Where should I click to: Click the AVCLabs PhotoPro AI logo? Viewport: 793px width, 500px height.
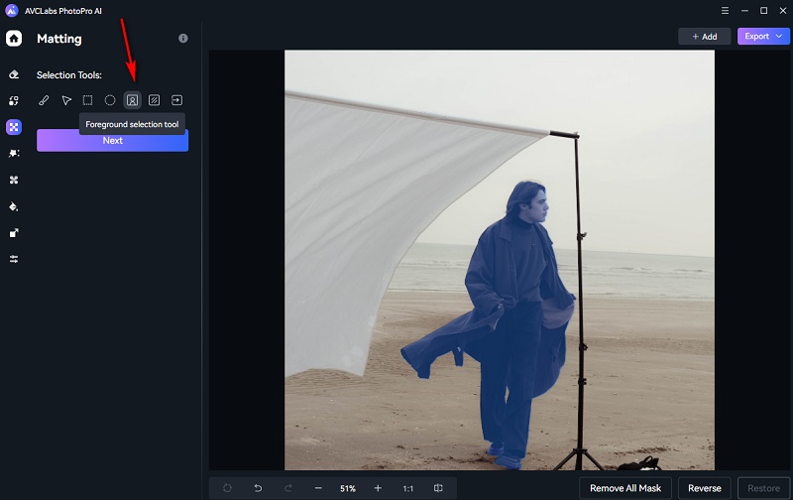pos(12,11)
